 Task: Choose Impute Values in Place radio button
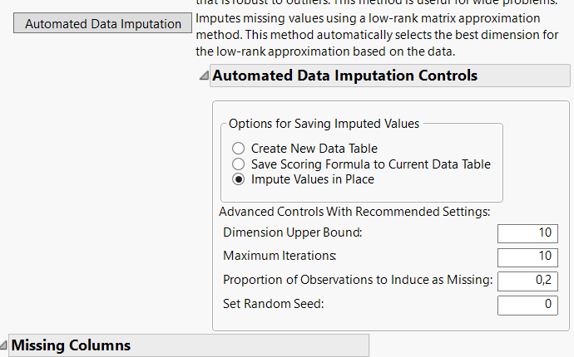(238, 179)
